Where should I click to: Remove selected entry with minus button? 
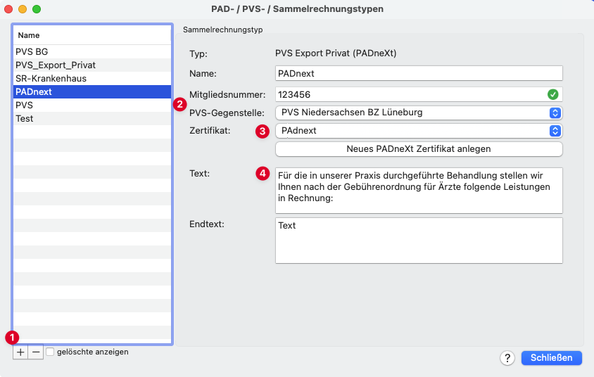pyautogui.click(x=36, y=352)
